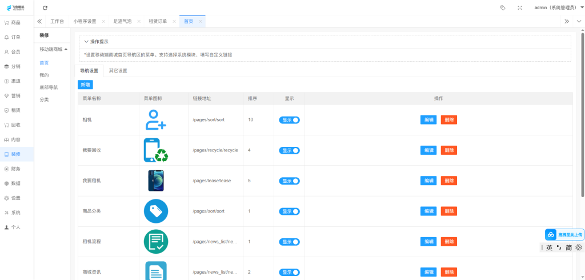
Task: Switch to the 租赁订单 tab
Action: pos(158,21)
